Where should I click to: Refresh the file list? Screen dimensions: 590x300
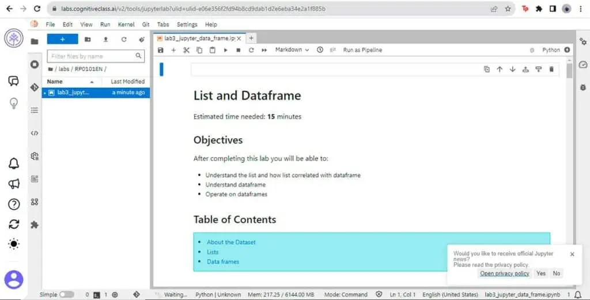[124, 39]
